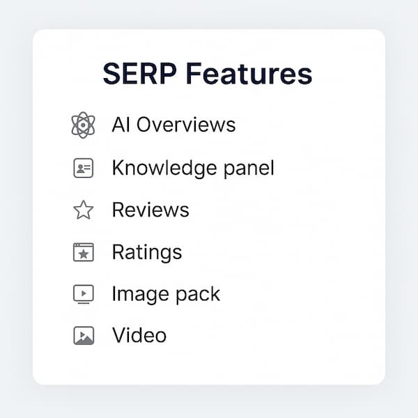Select the Reviews text label
This screenshot has height=418, width=418.
150,210
